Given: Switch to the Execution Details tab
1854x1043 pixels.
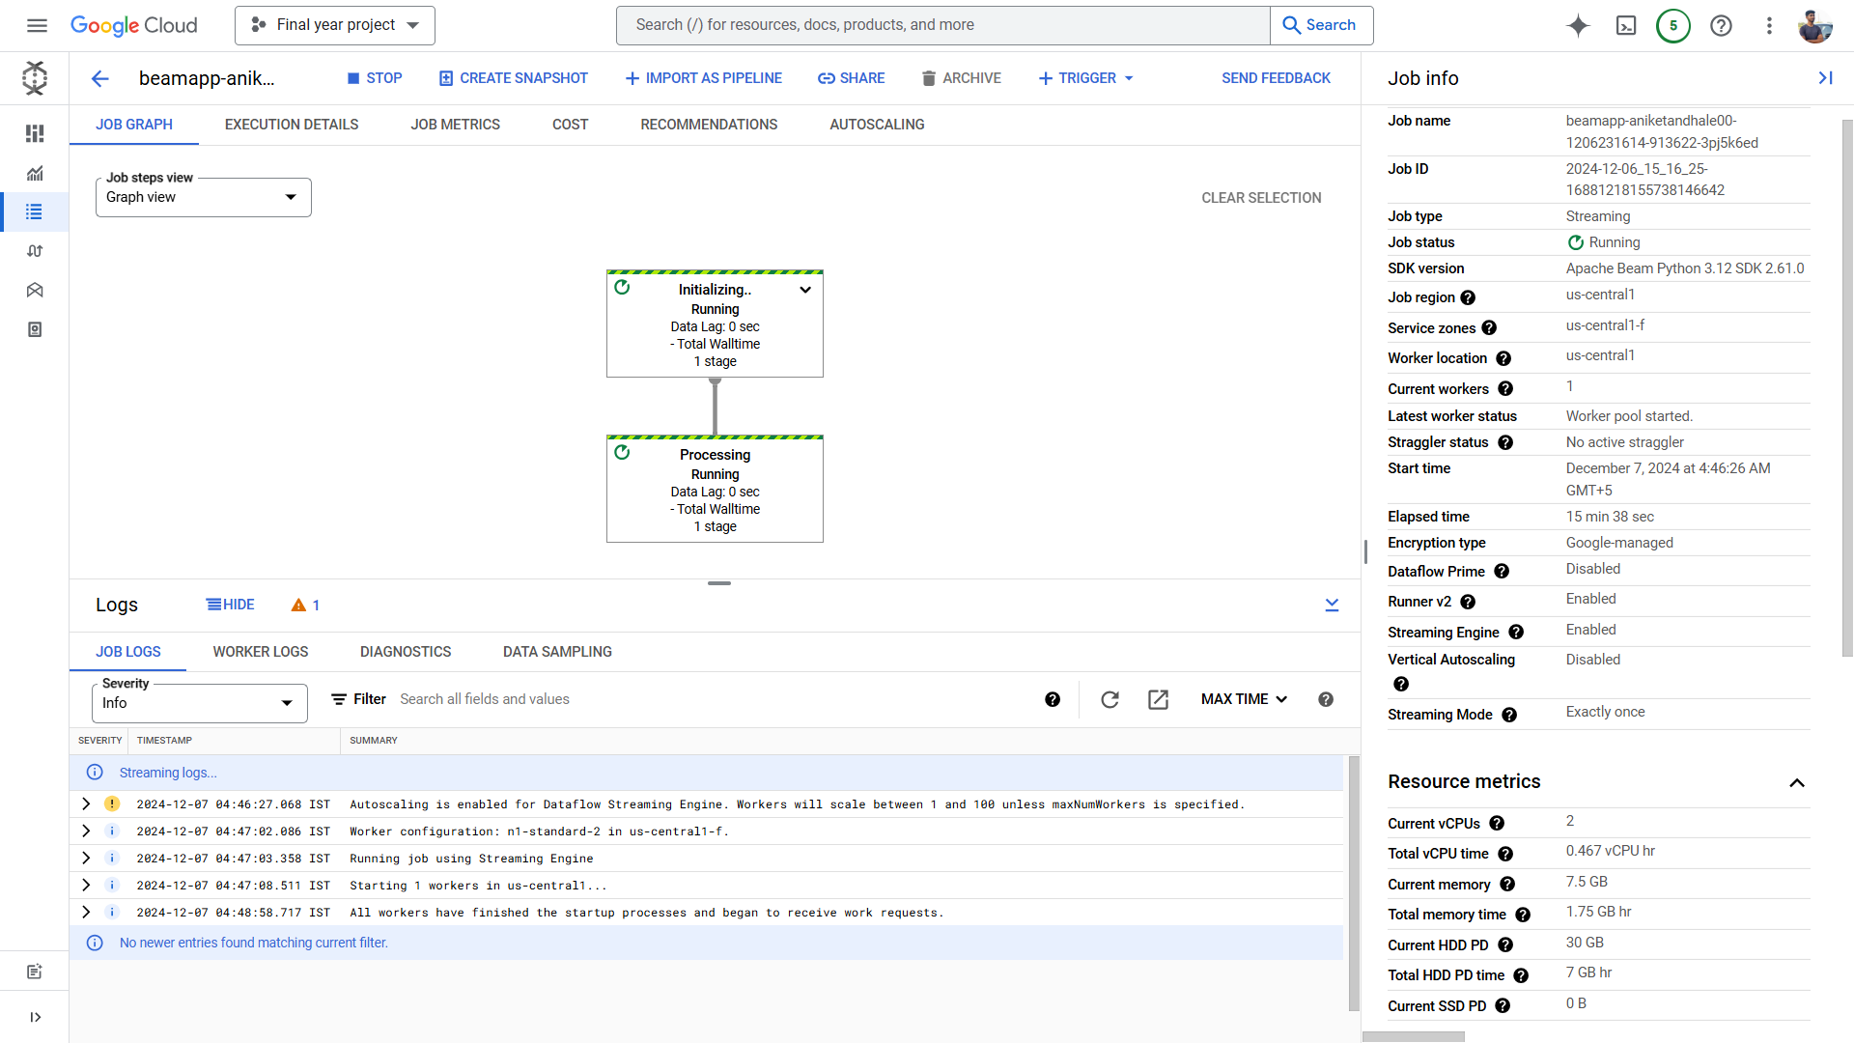Looking at the screenshot, I should (291, 125).
